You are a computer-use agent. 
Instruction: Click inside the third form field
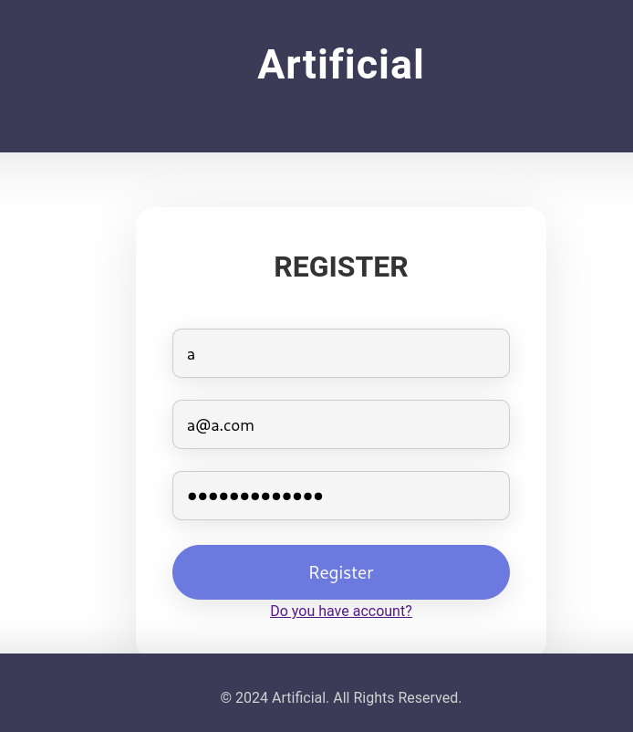point(340,496)
